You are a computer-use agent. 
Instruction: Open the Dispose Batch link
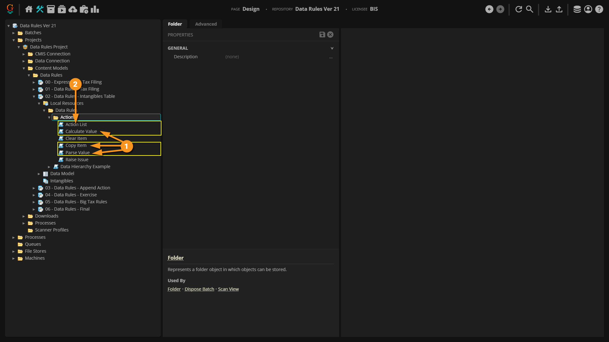pyautogui.click(x=199, y=289)
